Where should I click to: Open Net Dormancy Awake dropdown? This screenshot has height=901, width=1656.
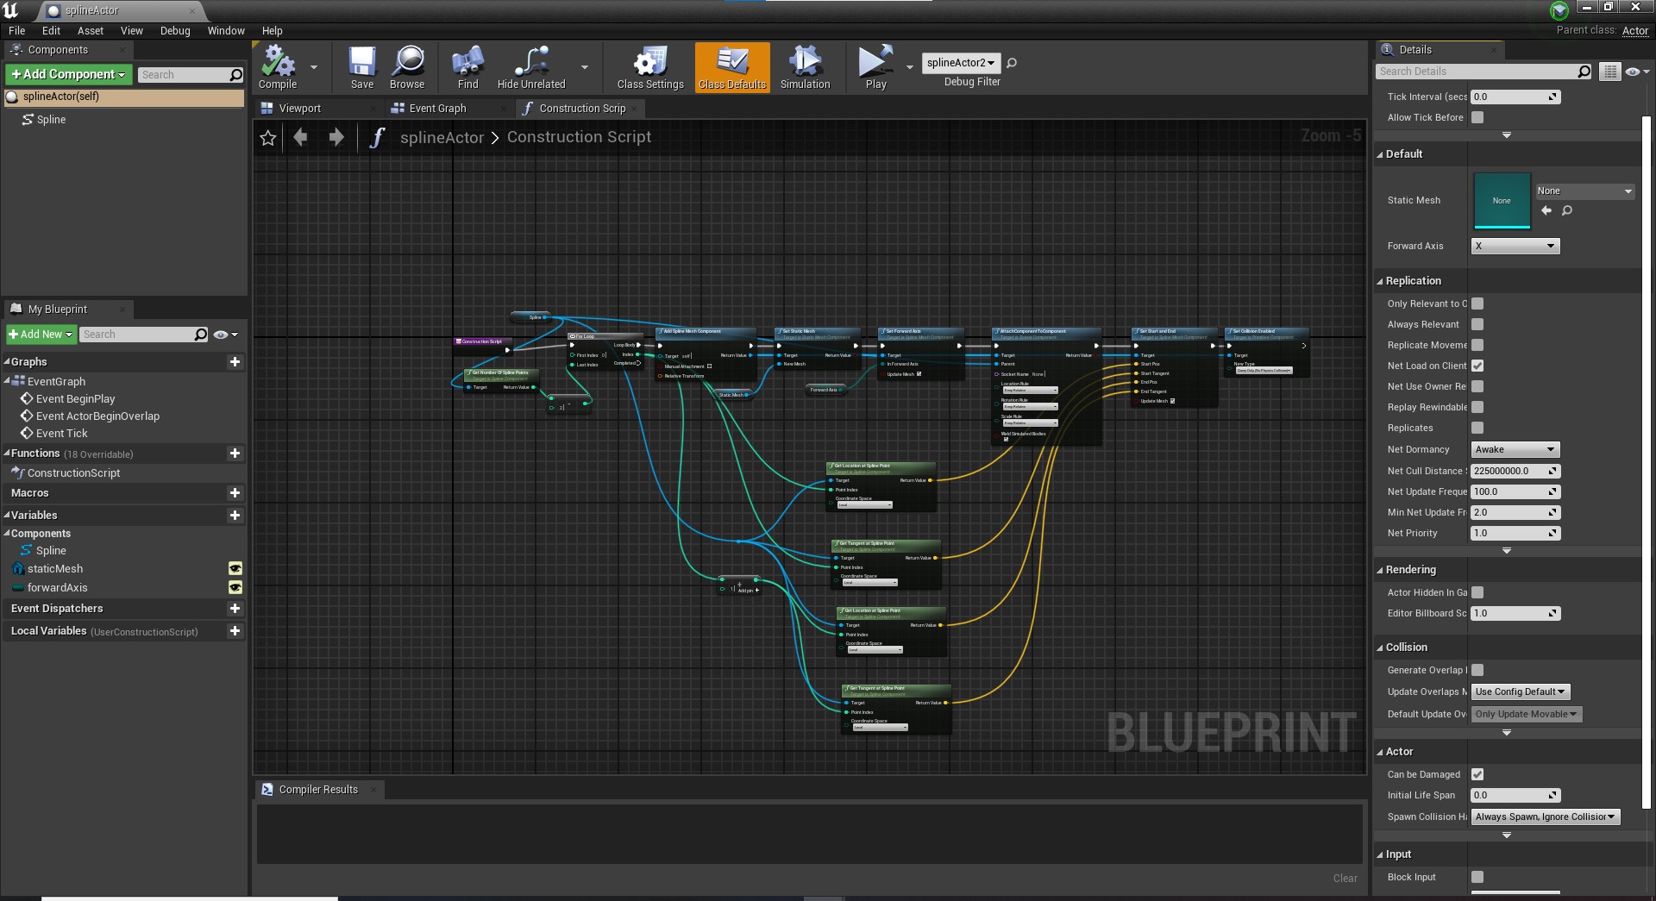click(1515, 450)
